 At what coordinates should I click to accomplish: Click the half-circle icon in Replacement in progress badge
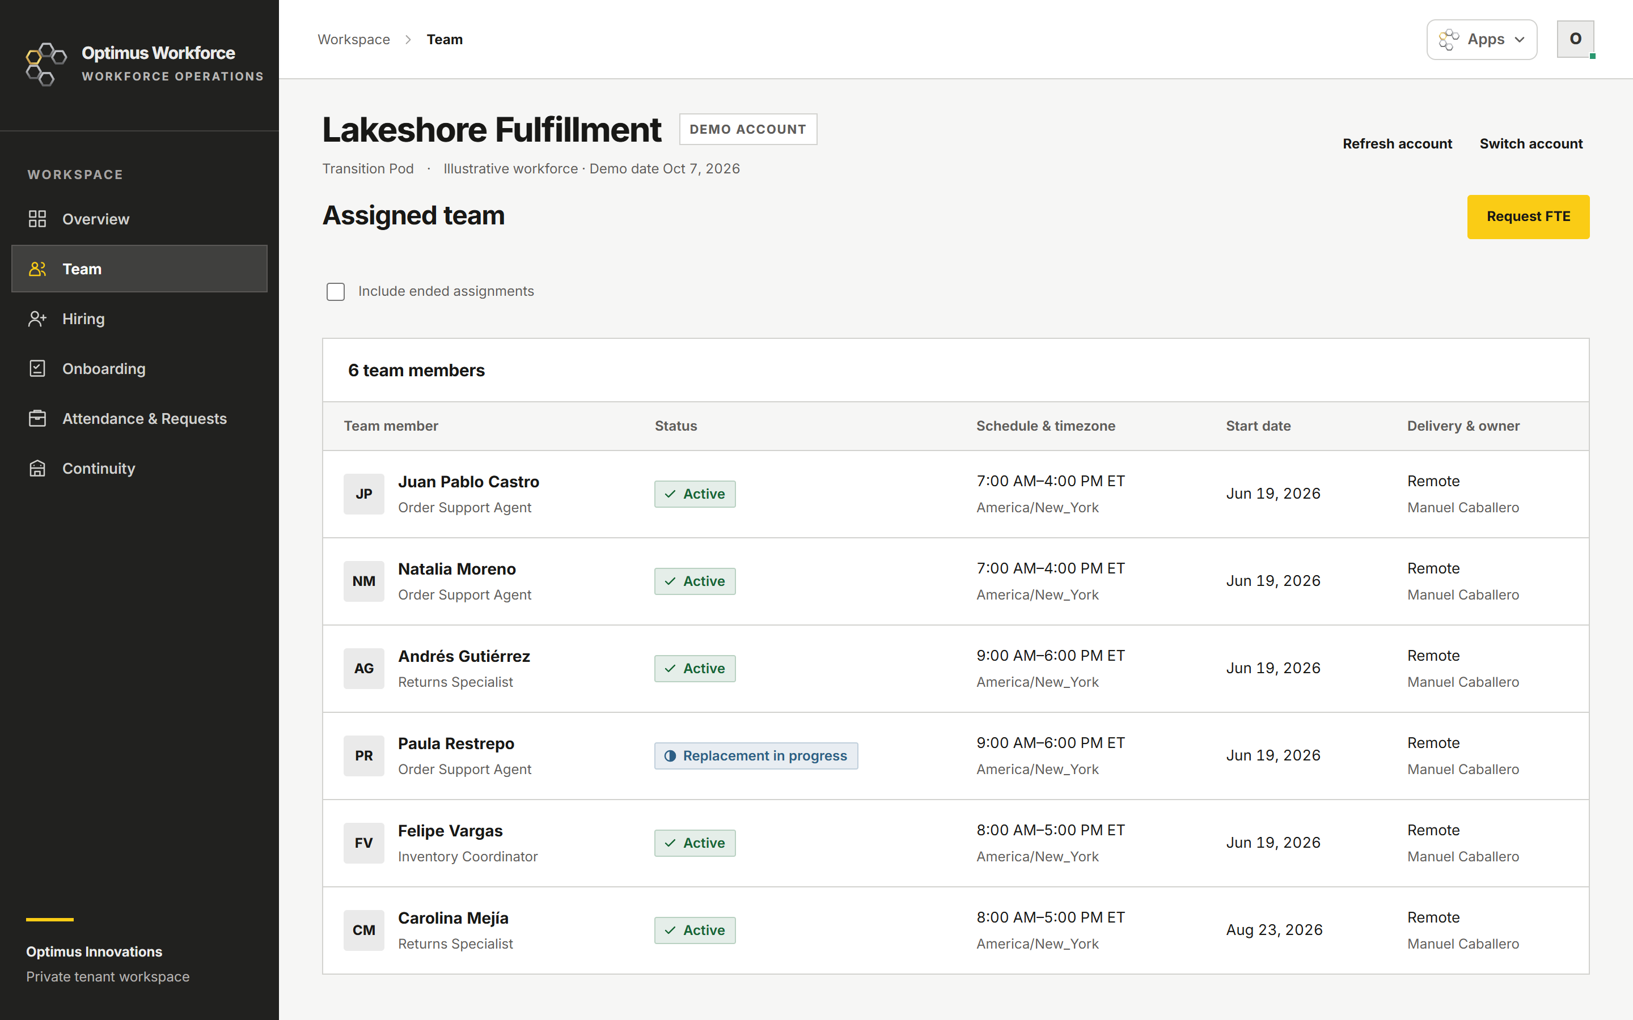click(x=670, y=755)
